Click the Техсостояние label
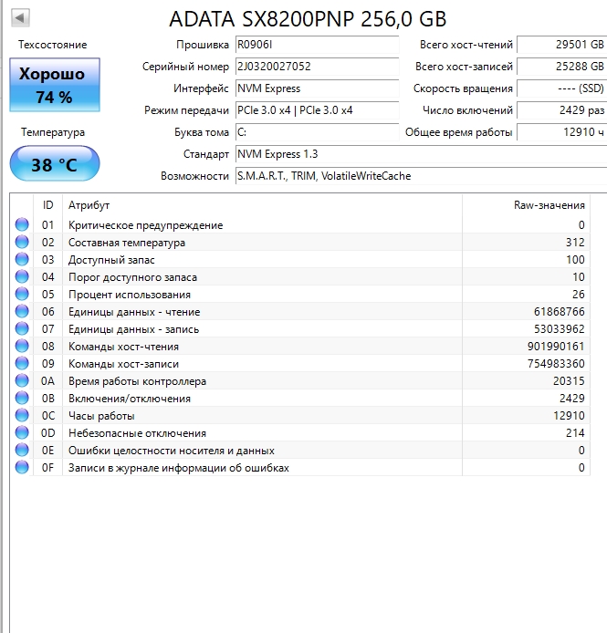The image size is (607, 633). (x=53, y=45)
